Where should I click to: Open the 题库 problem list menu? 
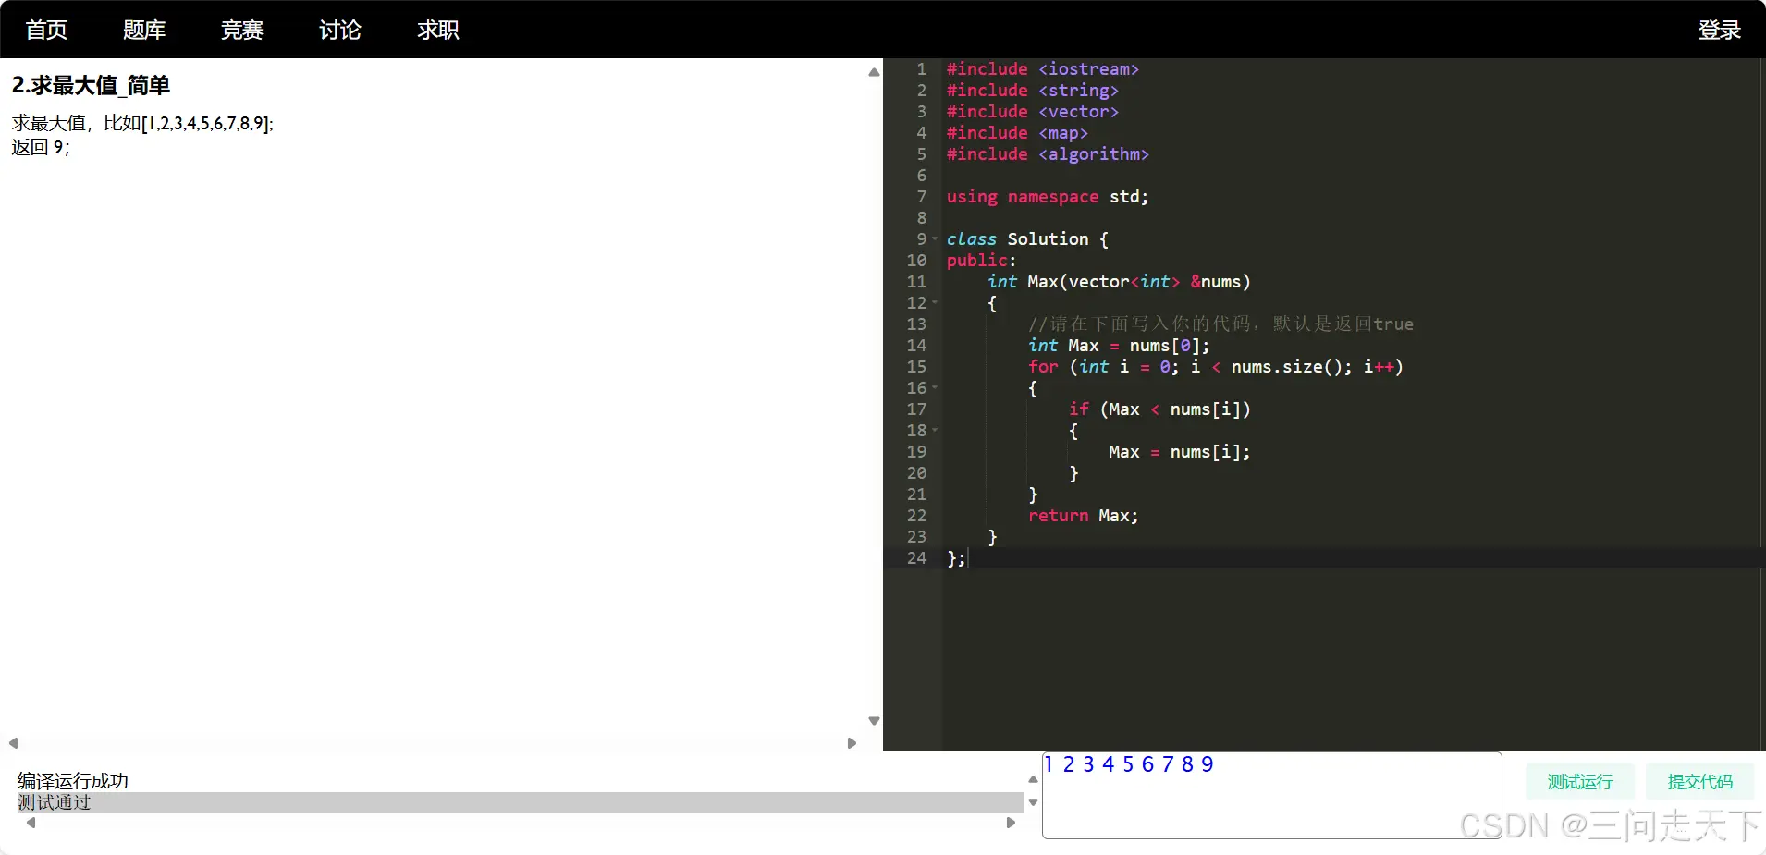[144, 30]
